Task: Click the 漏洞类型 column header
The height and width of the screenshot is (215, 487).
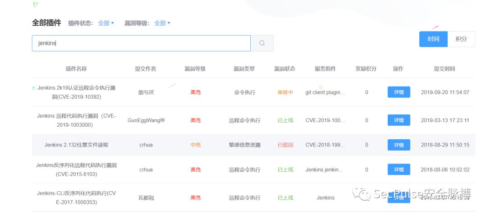Action: point(244,69)
